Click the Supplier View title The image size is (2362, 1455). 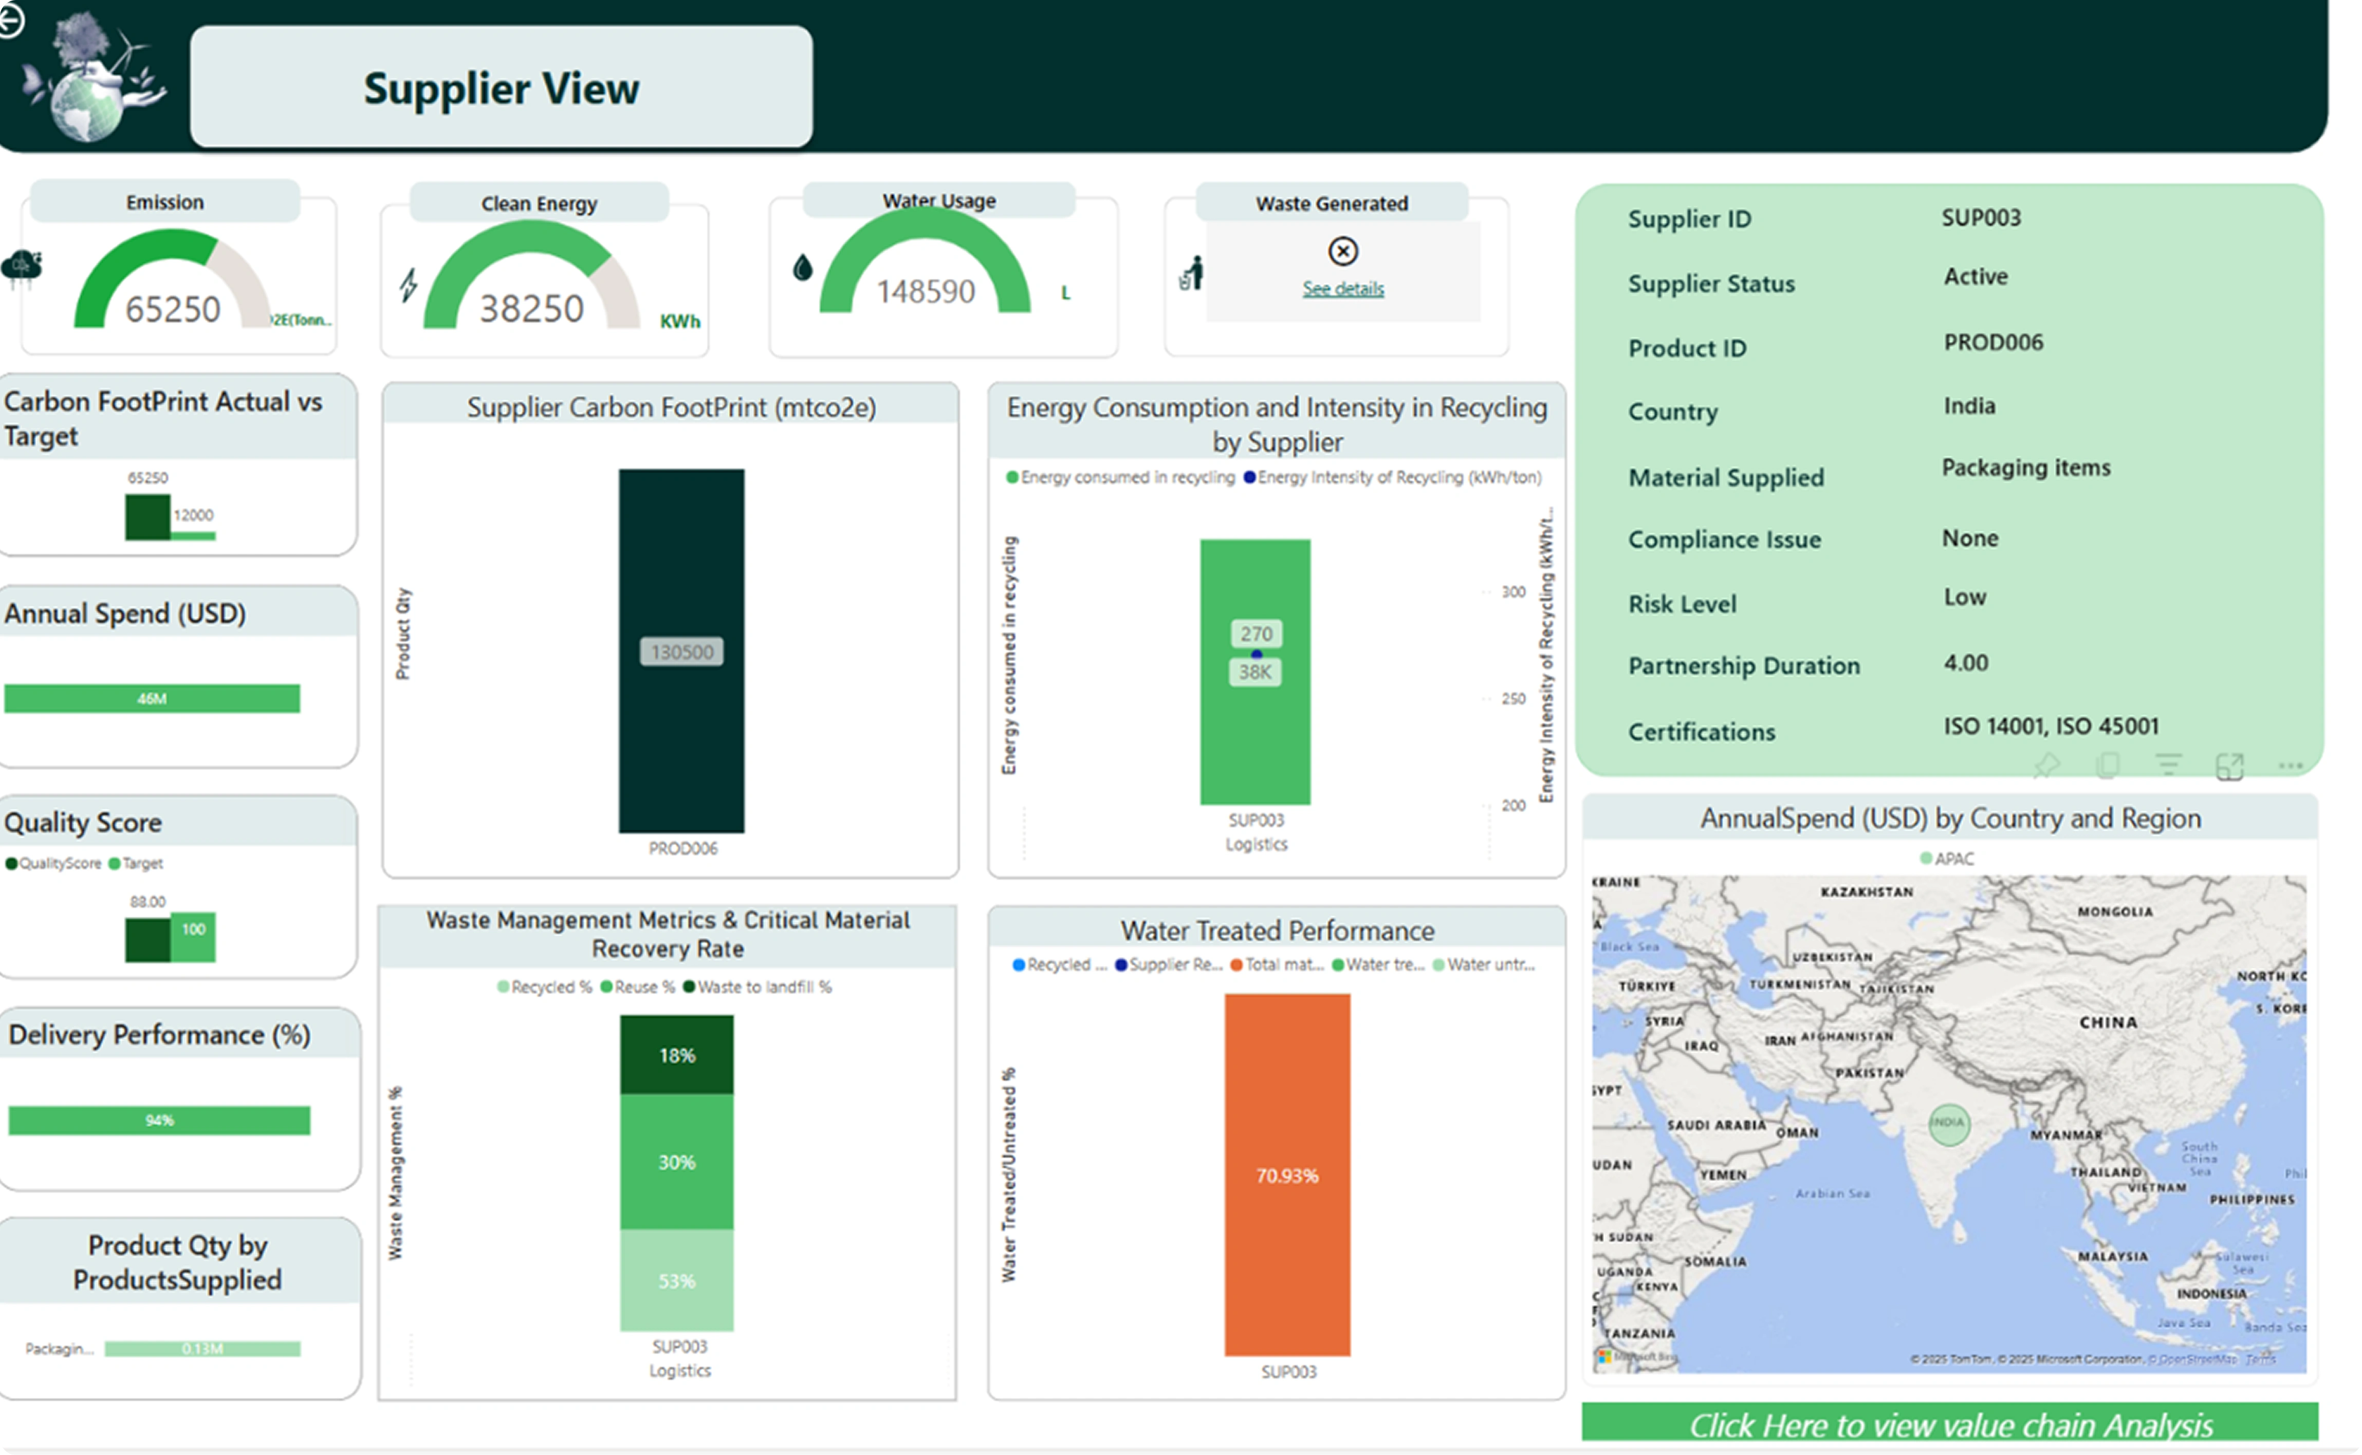[x=501, y=88]
